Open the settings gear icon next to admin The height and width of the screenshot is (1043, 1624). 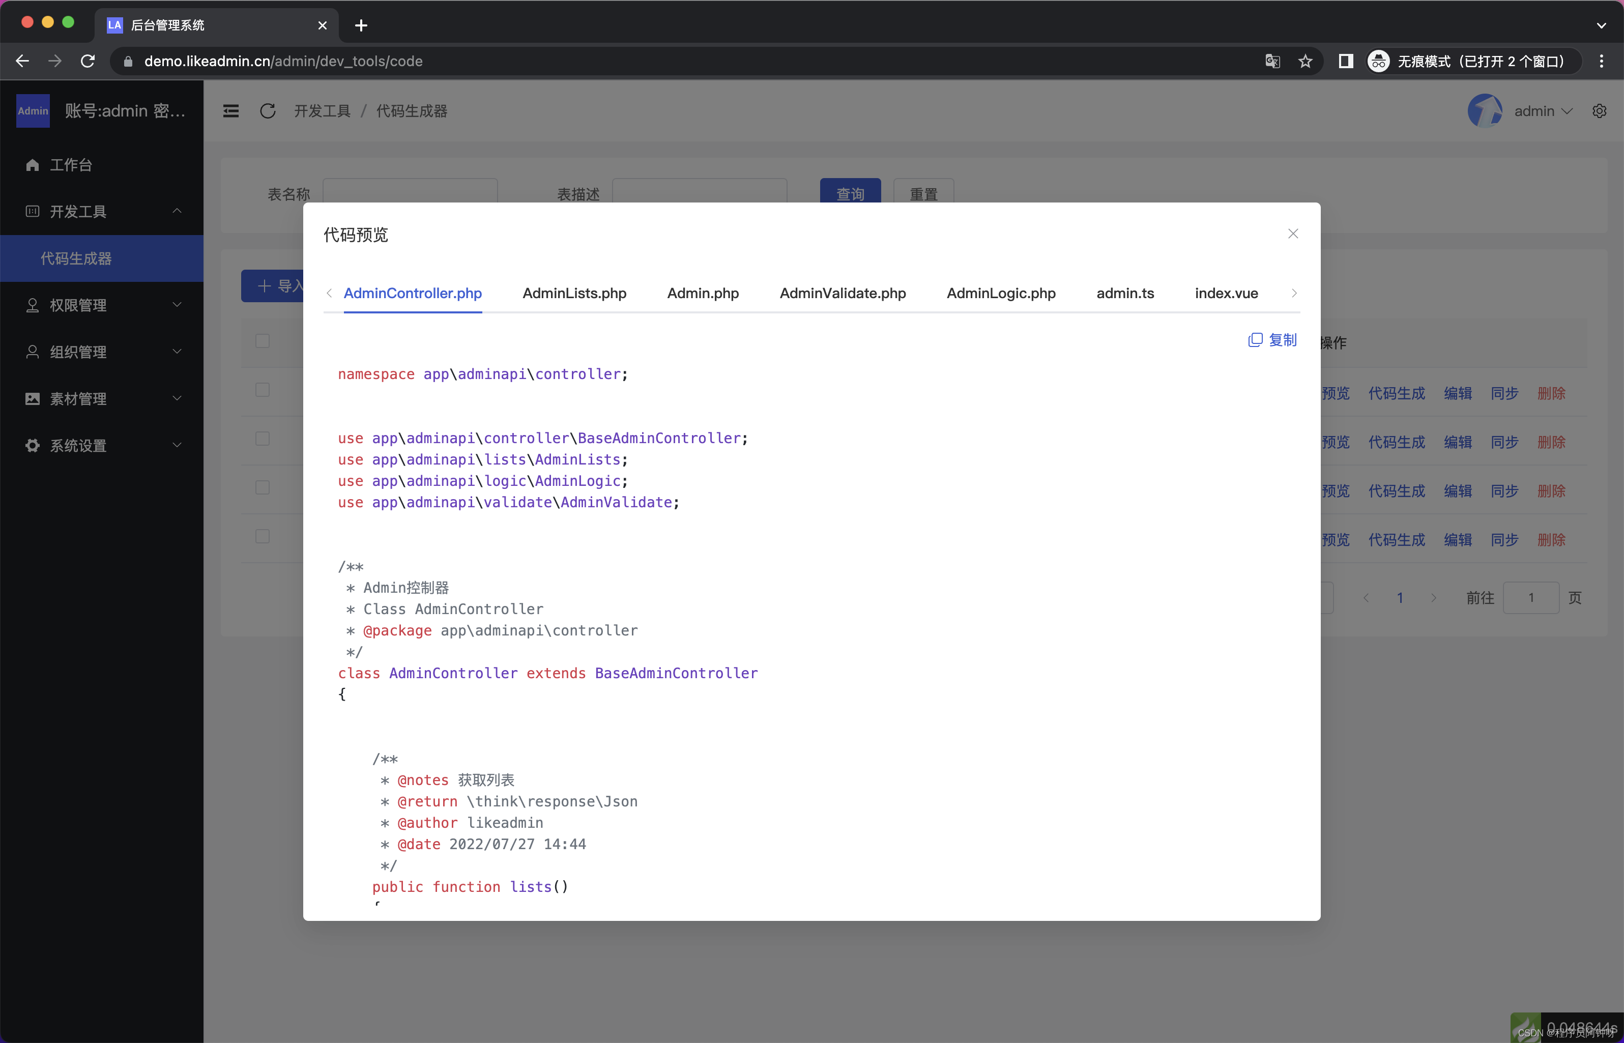pos(1600,111)
